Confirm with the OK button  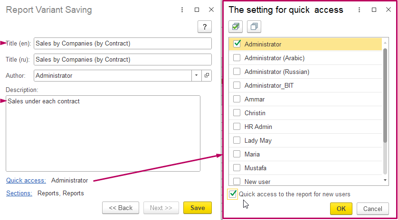point(341,209)
